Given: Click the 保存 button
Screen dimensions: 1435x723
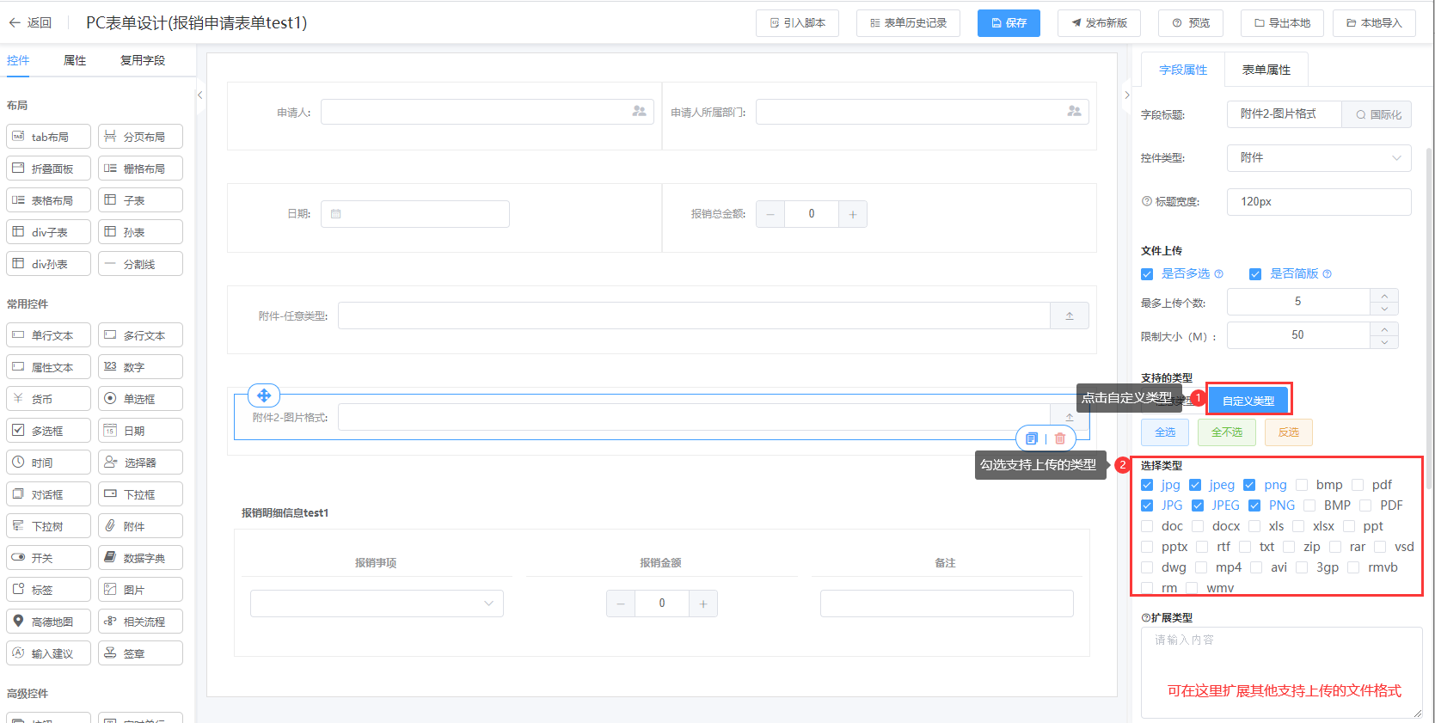Looking at the screenshot, I should (1009, 23).
